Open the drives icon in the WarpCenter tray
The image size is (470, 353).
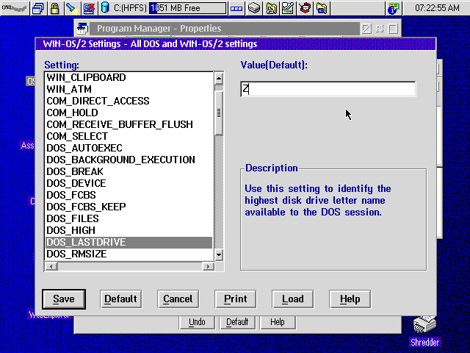click(x=254, y=8)
